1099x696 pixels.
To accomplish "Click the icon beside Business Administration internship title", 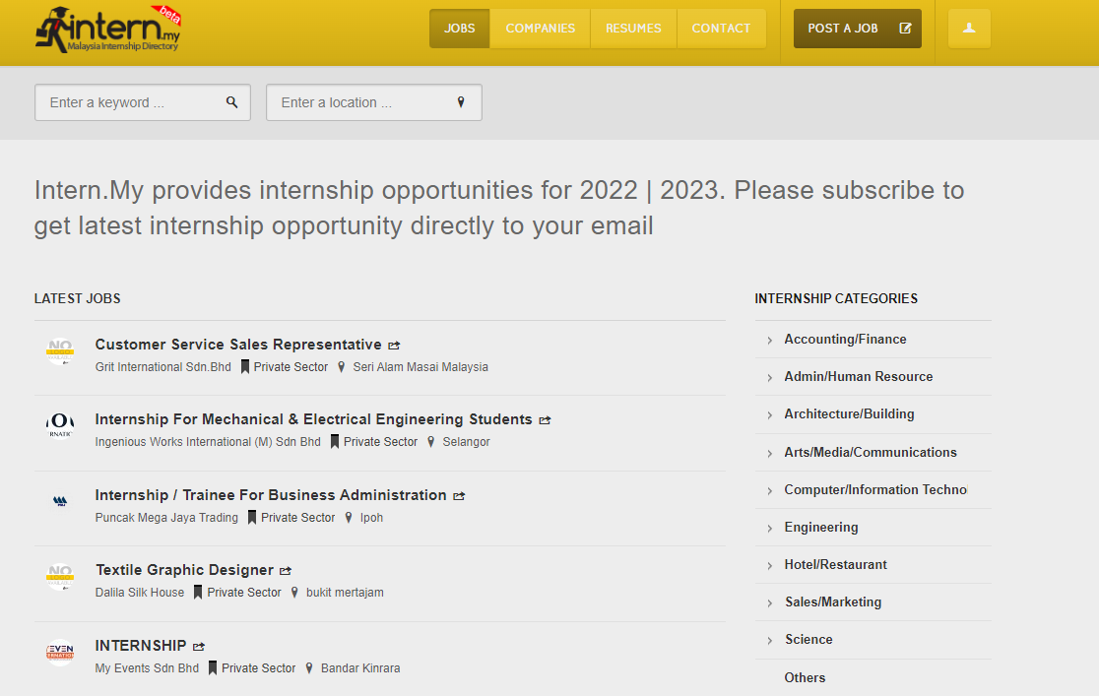I will coord(459,496).
